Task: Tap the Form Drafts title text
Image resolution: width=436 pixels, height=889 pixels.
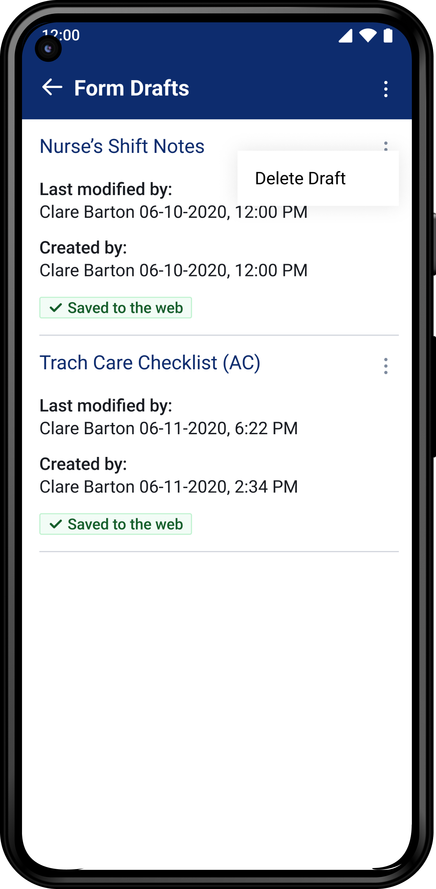Action: (132, 88)
